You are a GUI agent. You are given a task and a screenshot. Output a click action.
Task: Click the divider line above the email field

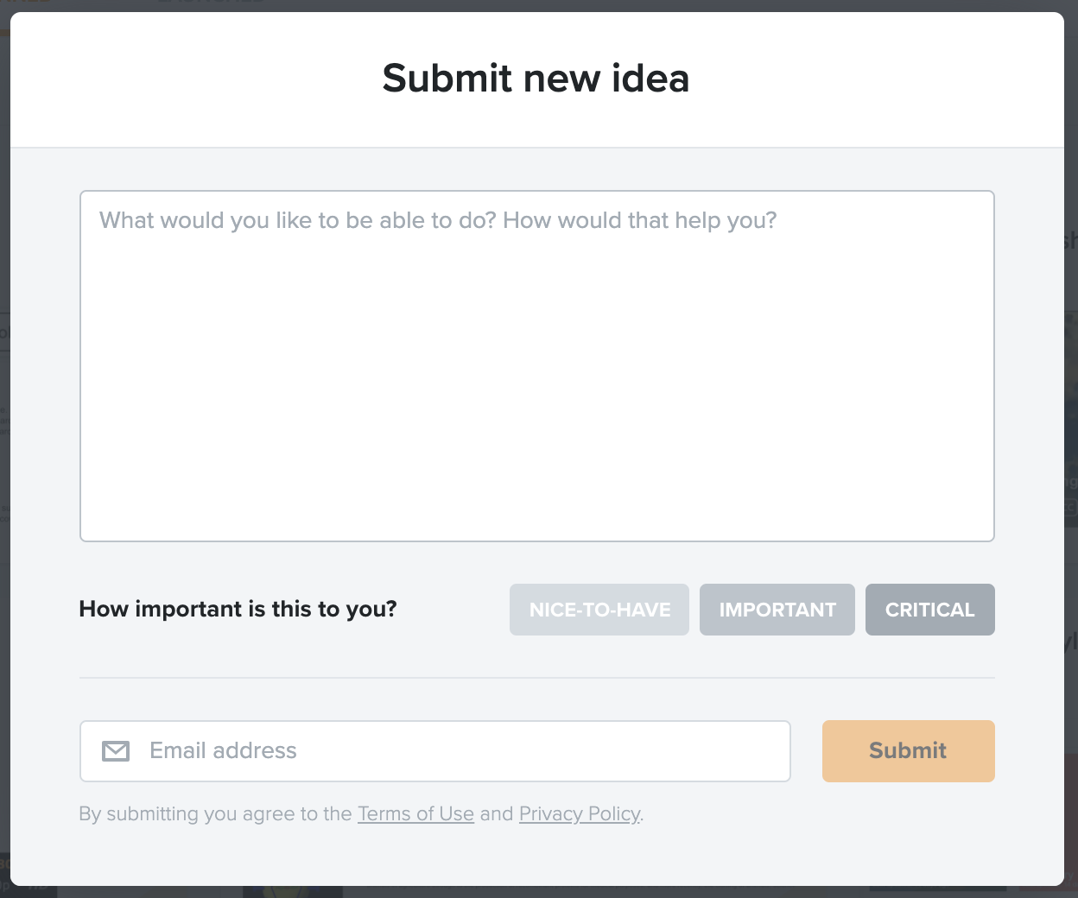(537, 678)
